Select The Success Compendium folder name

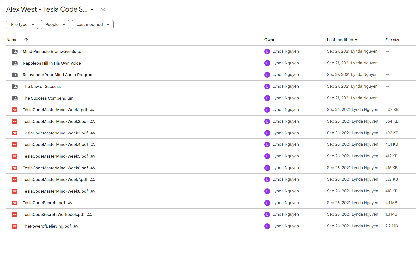pos(48,98)
